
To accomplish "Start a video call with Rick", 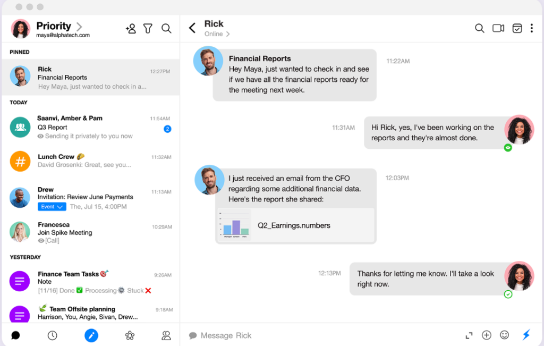I will [498, 28].
